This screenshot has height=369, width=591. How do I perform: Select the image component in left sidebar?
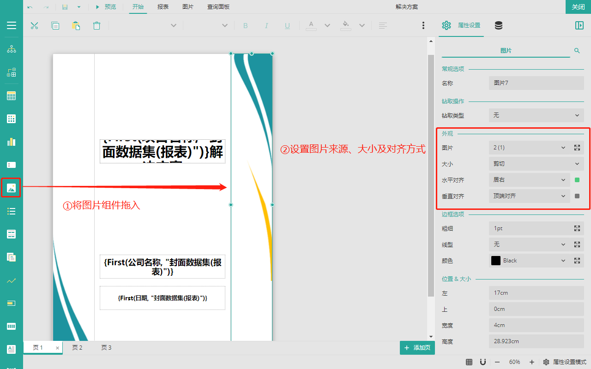pos(12,188)
